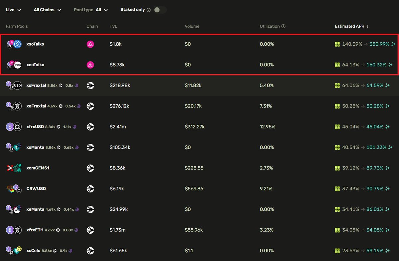Click the boost sparkle icon beside 350.99%
The height and width of the screenshot is (261, 399).
coord(393,44)
